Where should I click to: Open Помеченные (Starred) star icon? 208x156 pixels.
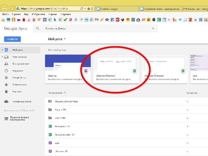6,84
